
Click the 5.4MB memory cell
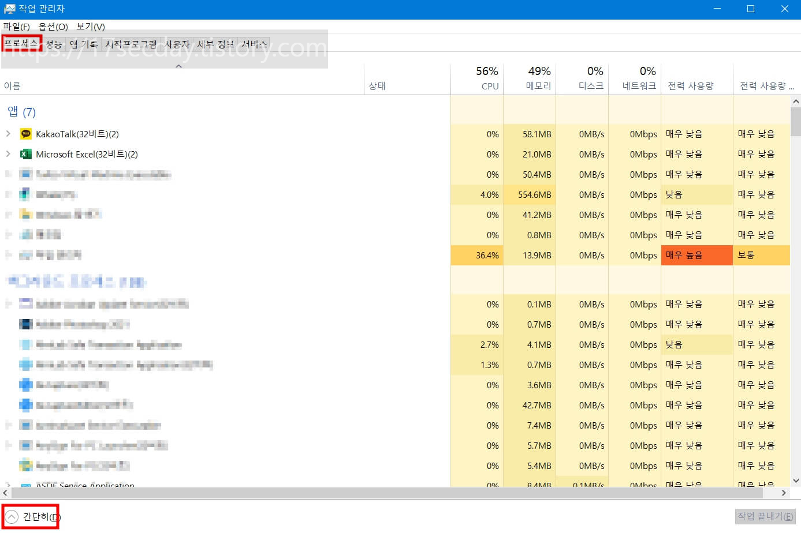tap(530, 466)
